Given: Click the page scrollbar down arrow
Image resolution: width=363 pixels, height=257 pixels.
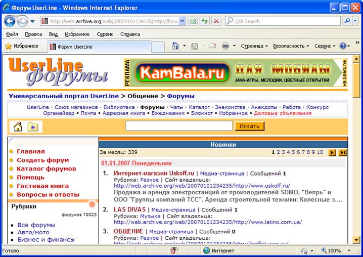Looking at the screenshot, I should click(356, 240).
